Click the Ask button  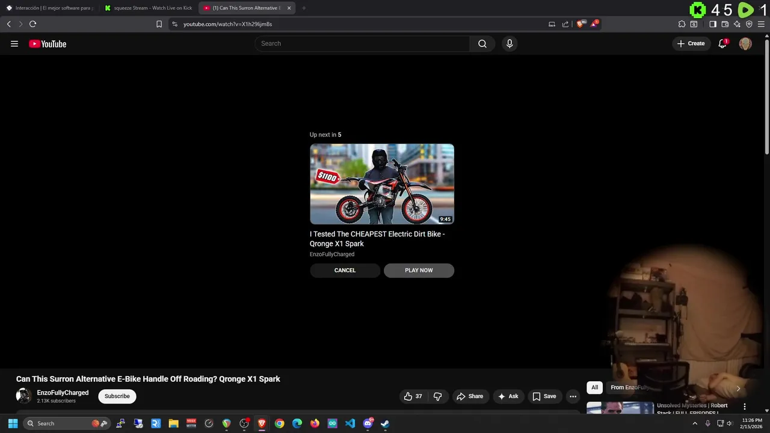click(x=508, y=396)
